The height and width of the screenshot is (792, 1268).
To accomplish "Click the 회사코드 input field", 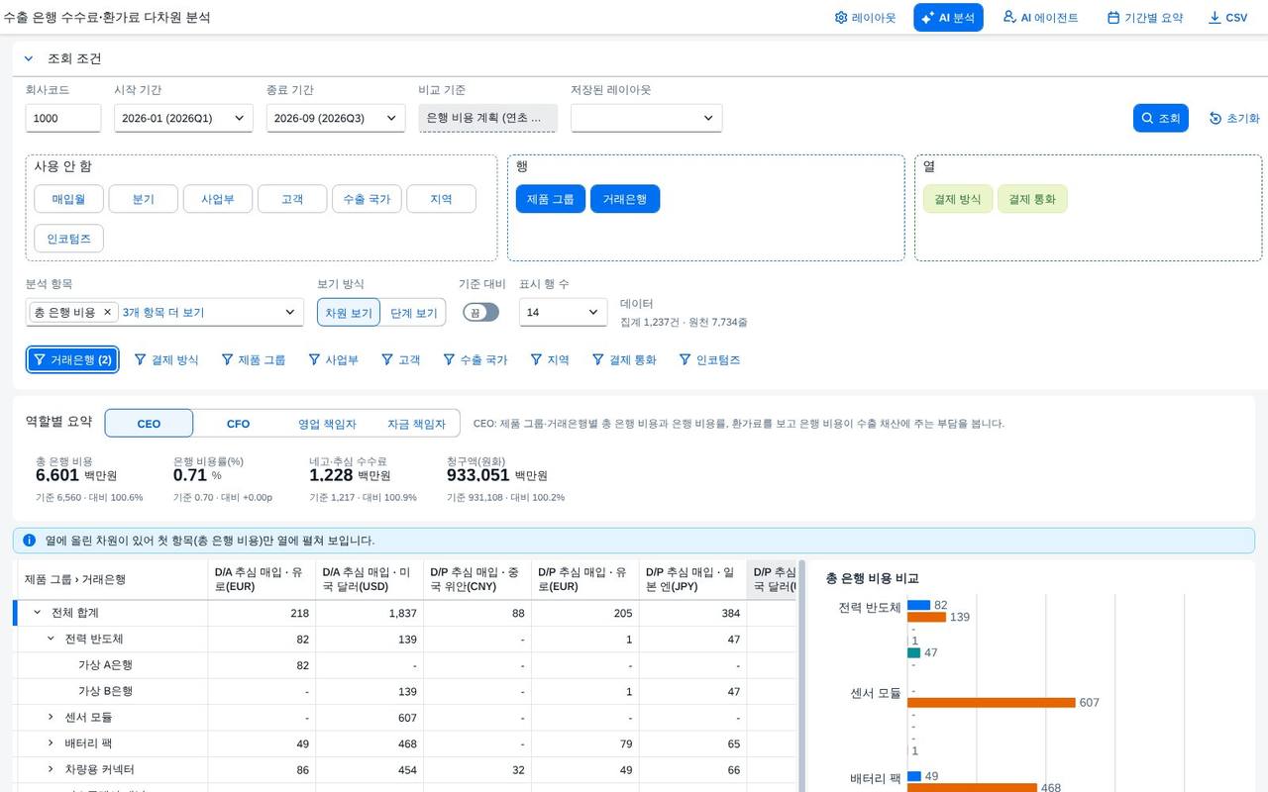I will 63,118.
